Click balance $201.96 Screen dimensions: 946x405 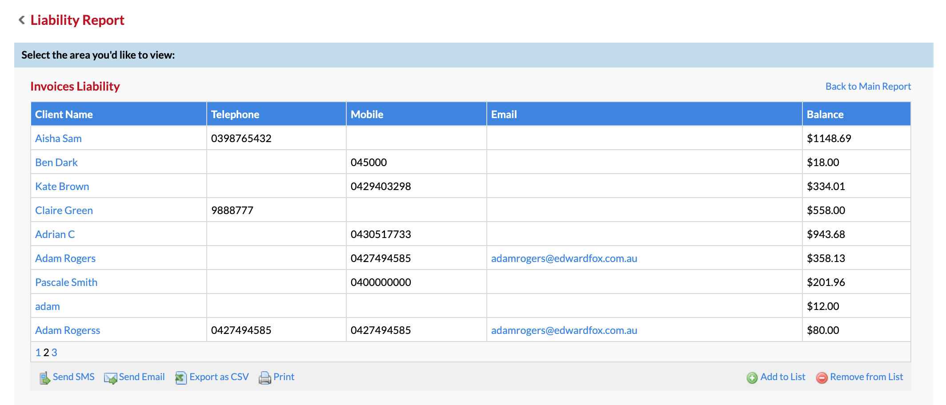coord(826,282)
